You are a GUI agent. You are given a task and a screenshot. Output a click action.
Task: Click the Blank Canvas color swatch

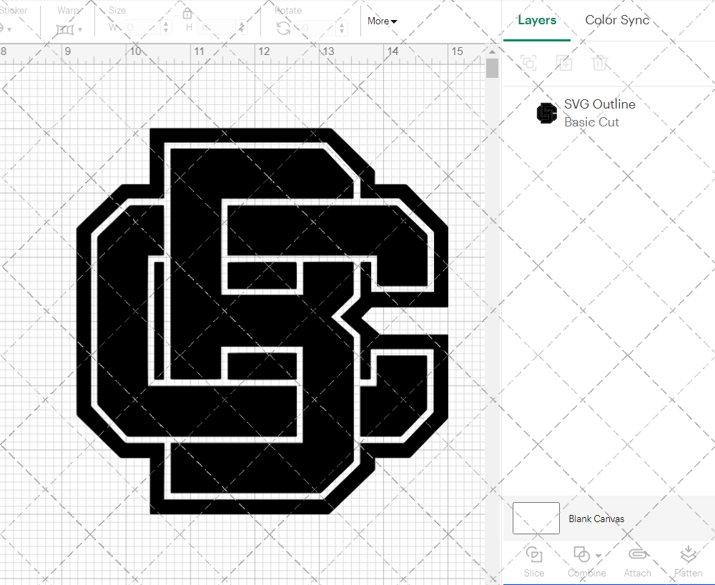tap(535, 519)
